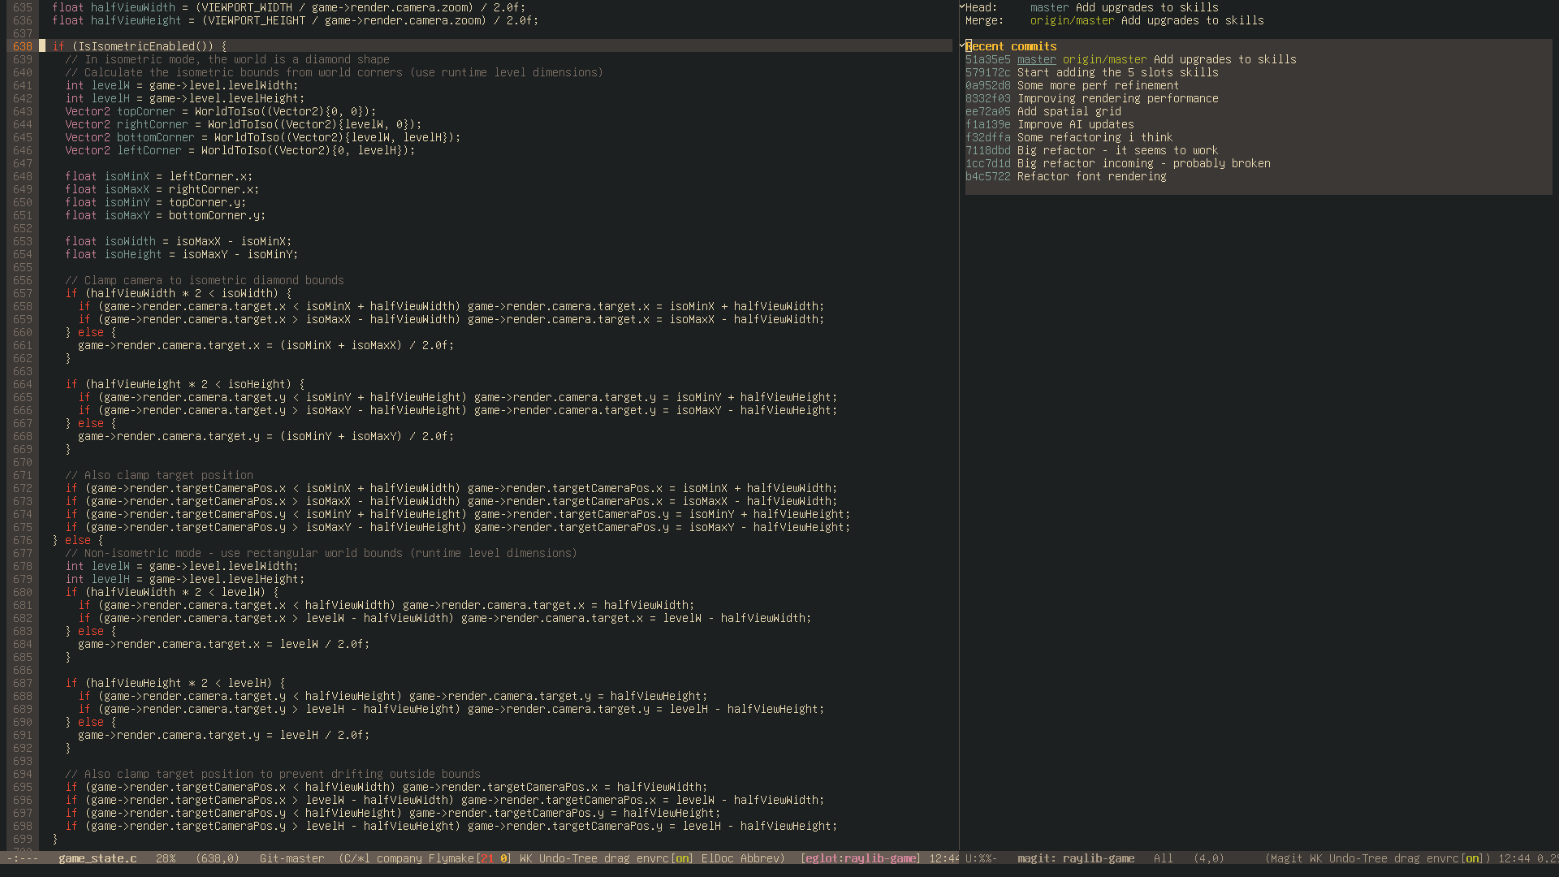This screenshot has width=1559, height=877.
Task: Click Undo-Tree minor mode in left mode line
Action: tap(568, 858)
